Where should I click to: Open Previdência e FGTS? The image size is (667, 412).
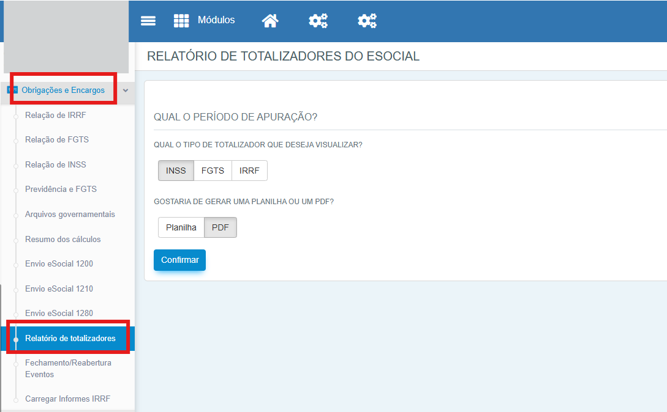point(61,189)
